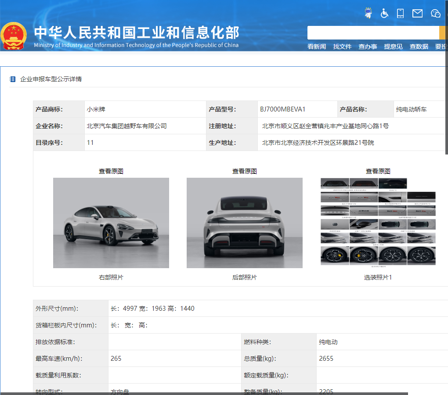Click the envelope mail icon

[417, 13]
